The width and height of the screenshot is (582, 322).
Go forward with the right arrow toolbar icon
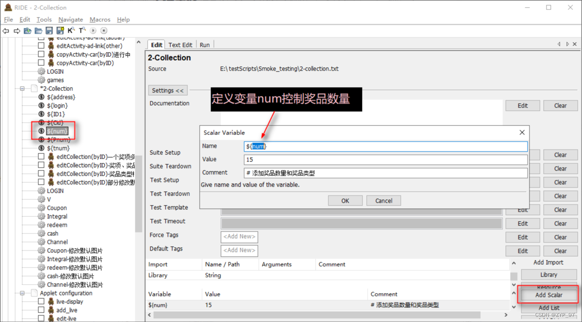[x=17, y=31]
